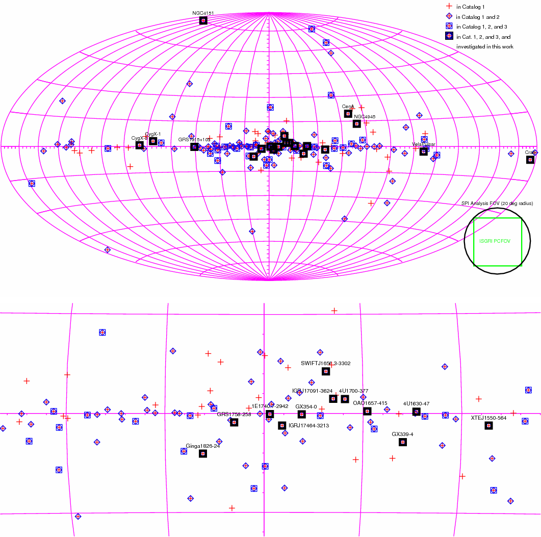Viewport: 541px width, 537px height.
Task: Select the Ginga1826-24 source marker
Action: [202, 453]
